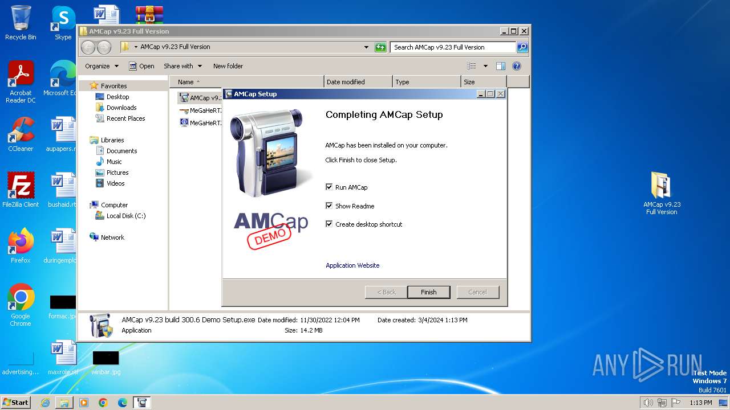The width and height of the screenshot is (730, 410).
Task: Select Videos library
Action: point(115,183)
